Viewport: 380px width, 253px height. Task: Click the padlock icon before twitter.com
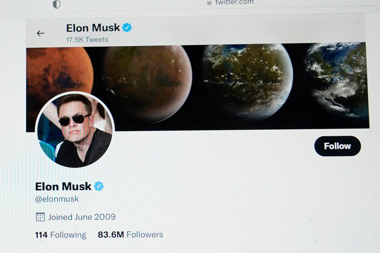tap(209, 2)
